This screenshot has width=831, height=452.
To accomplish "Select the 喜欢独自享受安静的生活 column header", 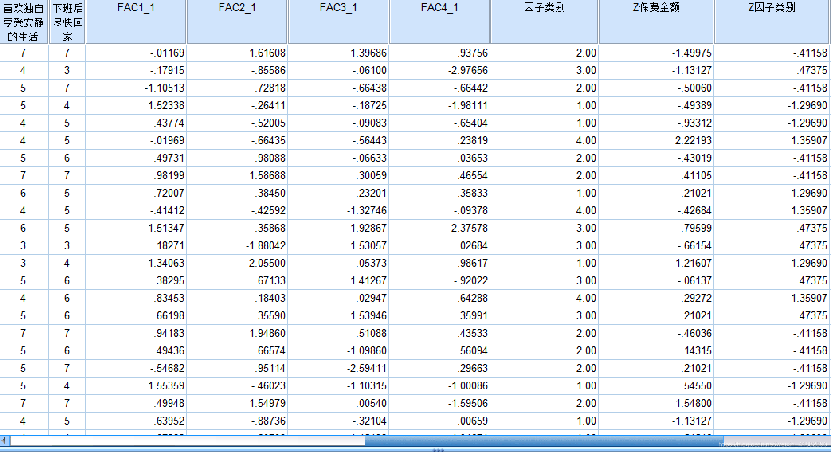I will [24, 22].
